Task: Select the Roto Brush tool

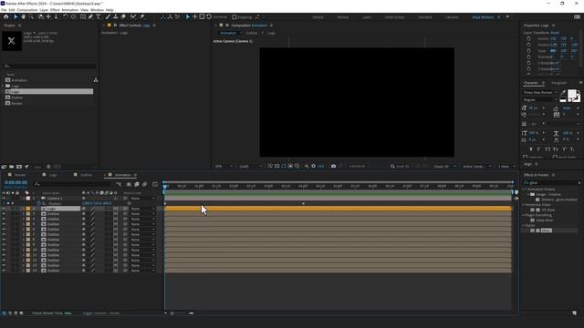Action: click(x=133, y=16)
